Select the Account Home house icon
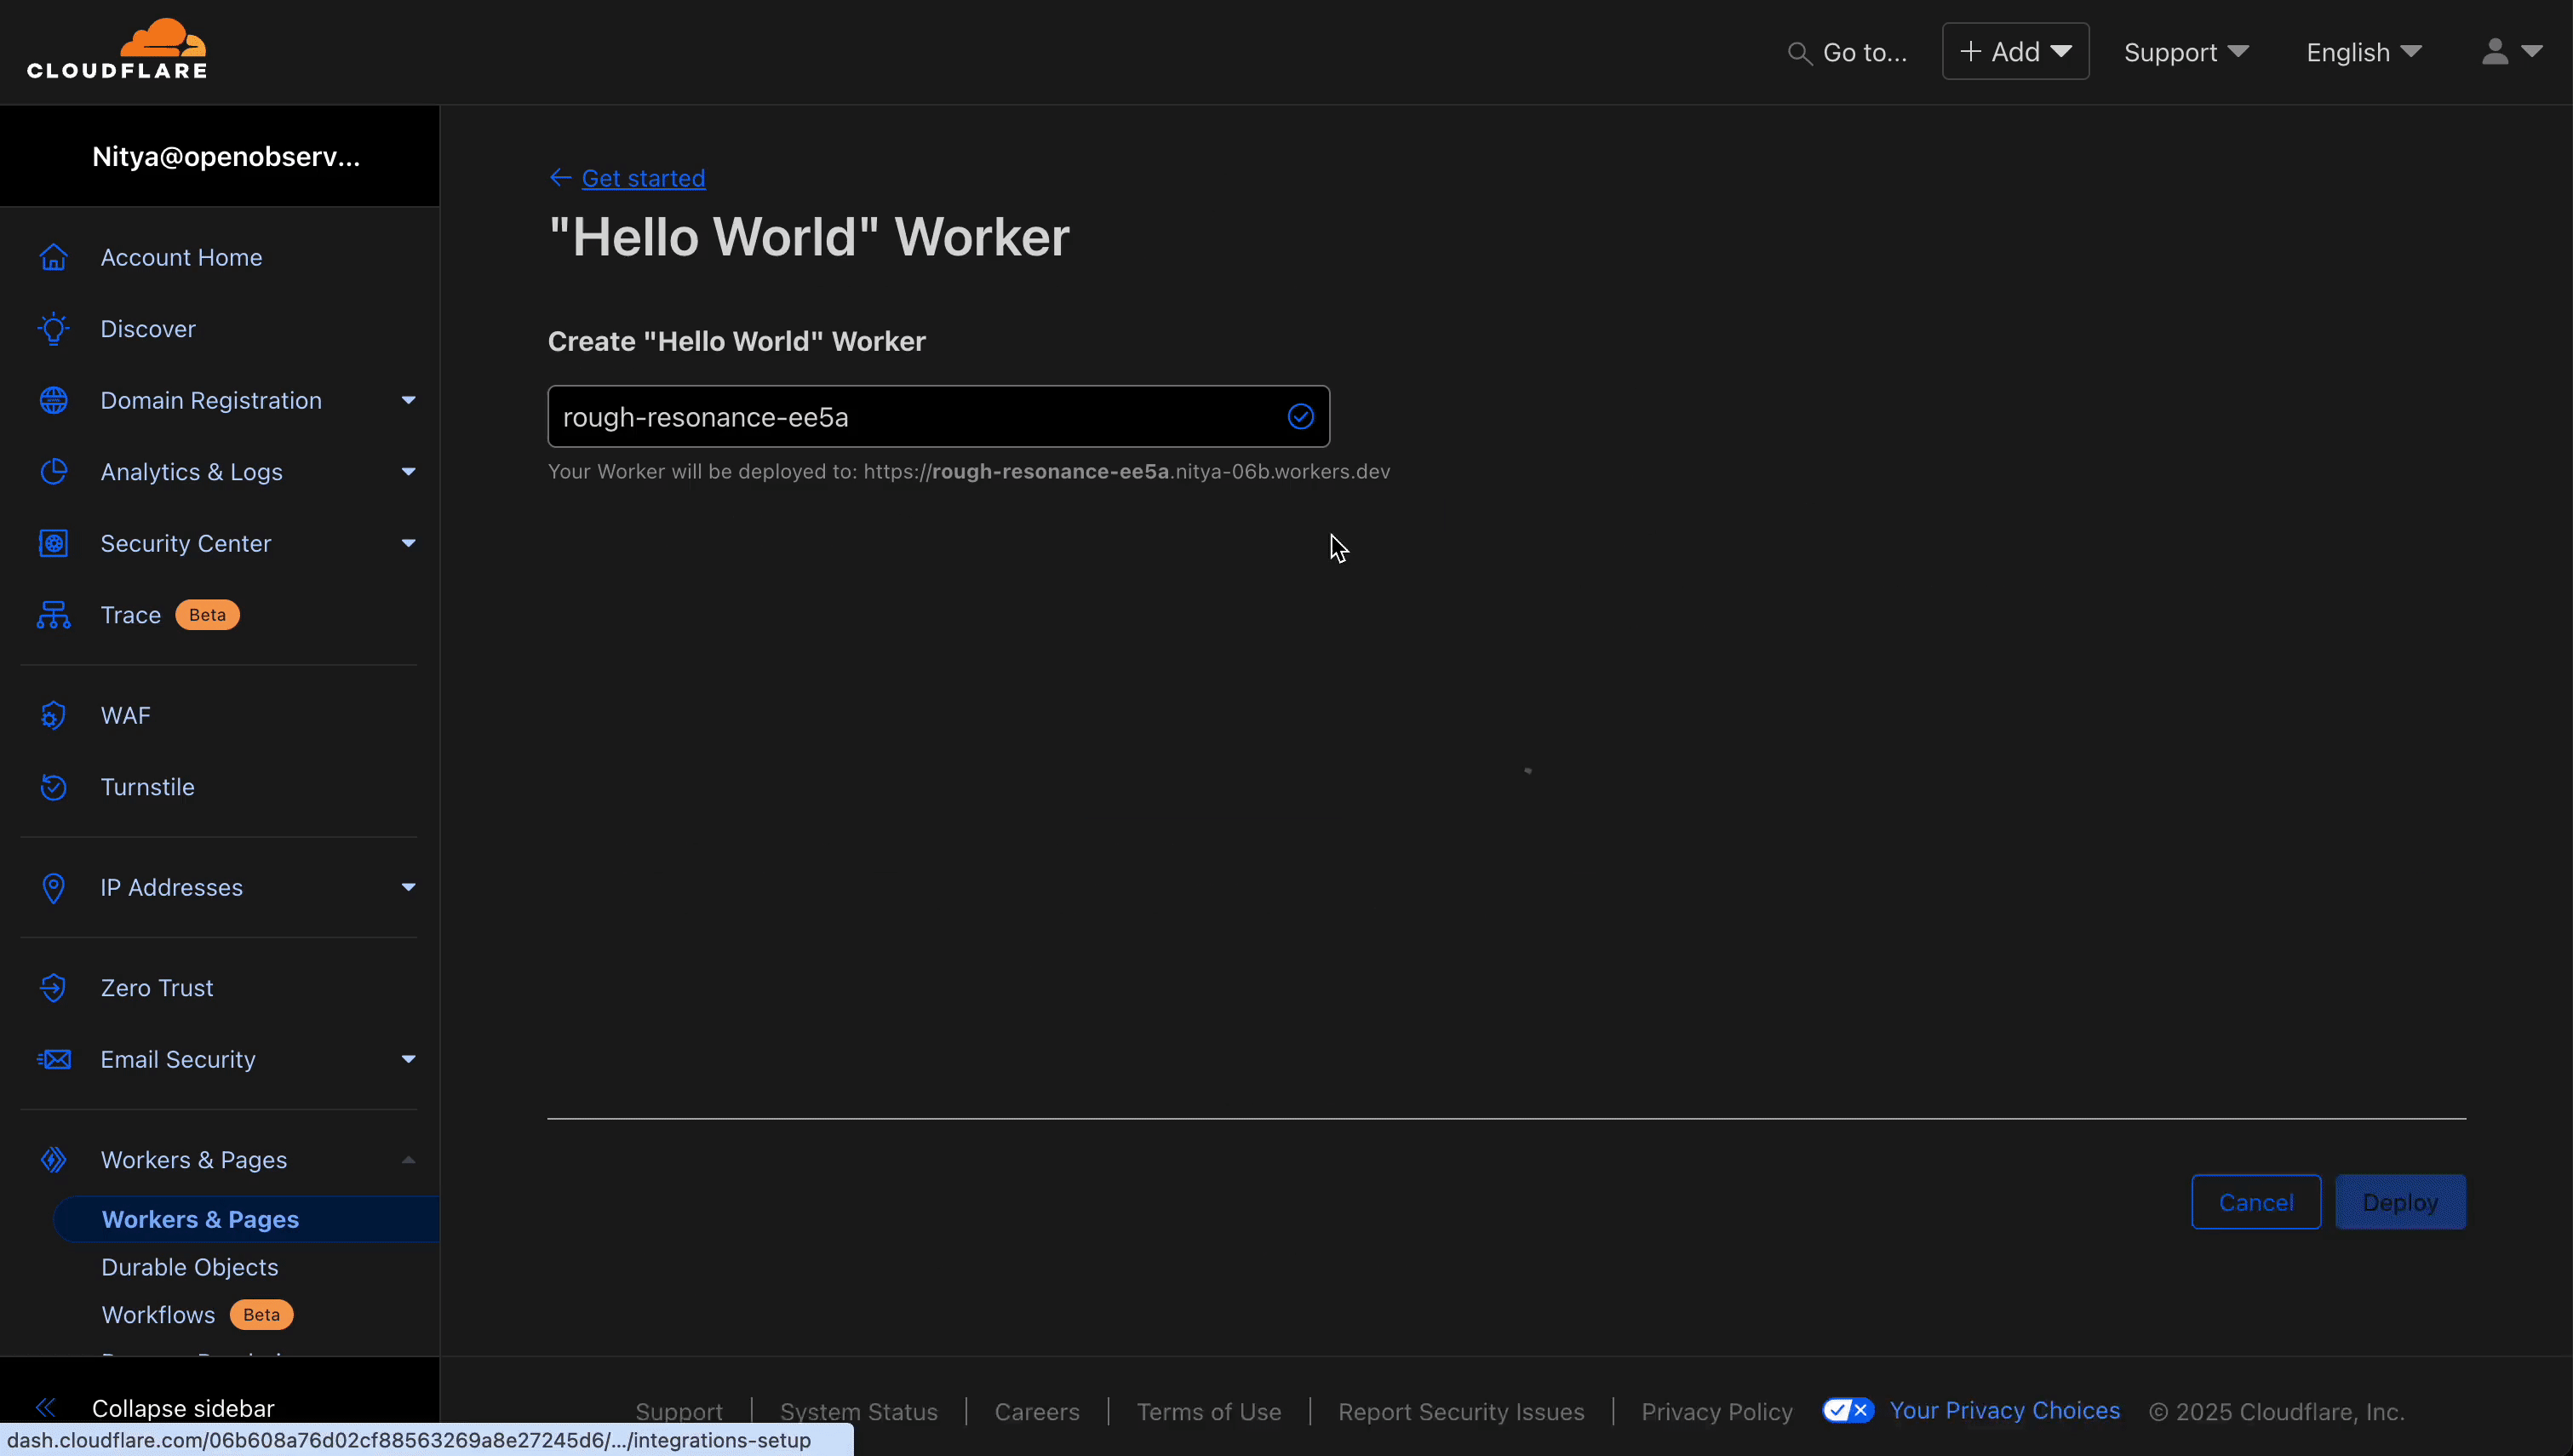The height and width of the screenshot is (1456, 2573). (53, 257)
